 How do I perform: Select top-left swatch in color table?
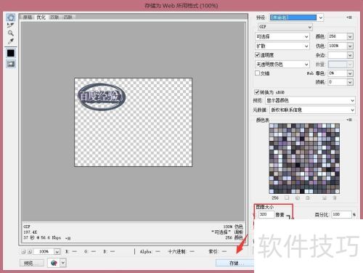272,126
